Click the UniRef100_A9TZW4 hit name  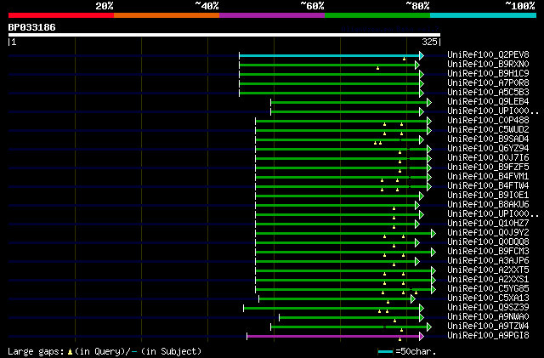click(x=488, y=327)
